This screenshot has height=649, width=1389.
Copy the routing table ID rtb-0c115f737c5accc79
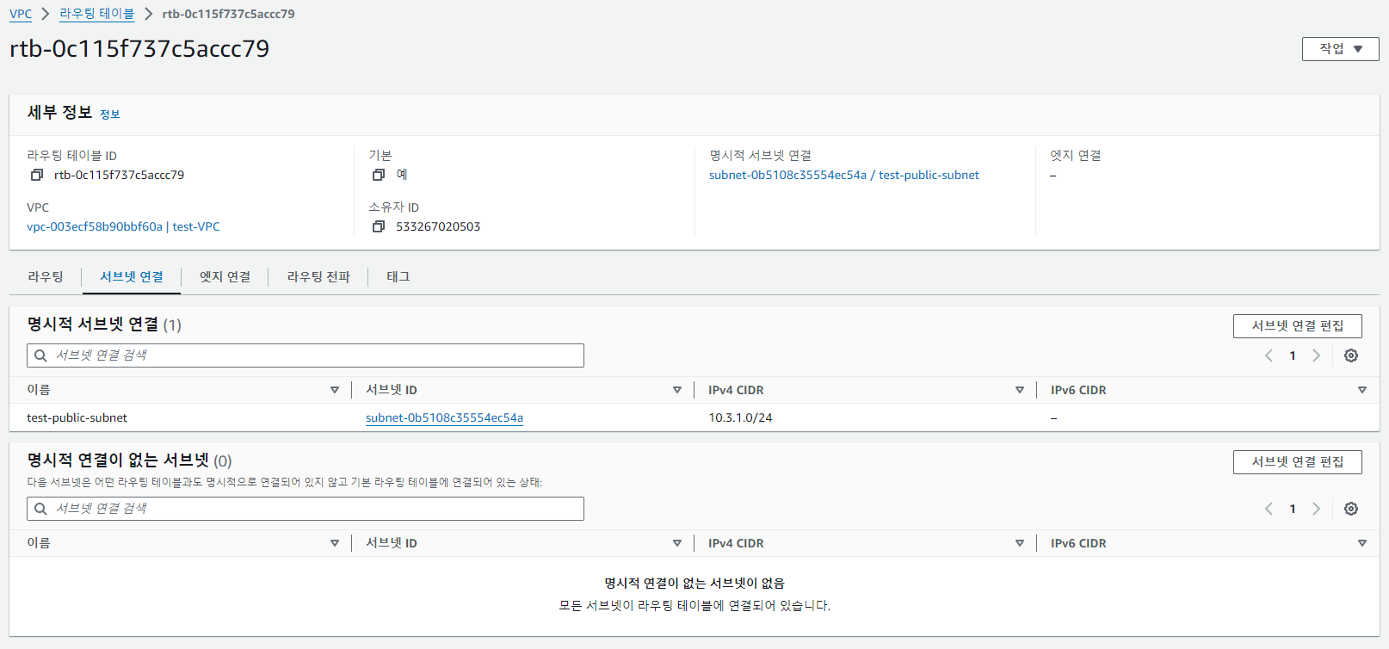pos(37,175)
